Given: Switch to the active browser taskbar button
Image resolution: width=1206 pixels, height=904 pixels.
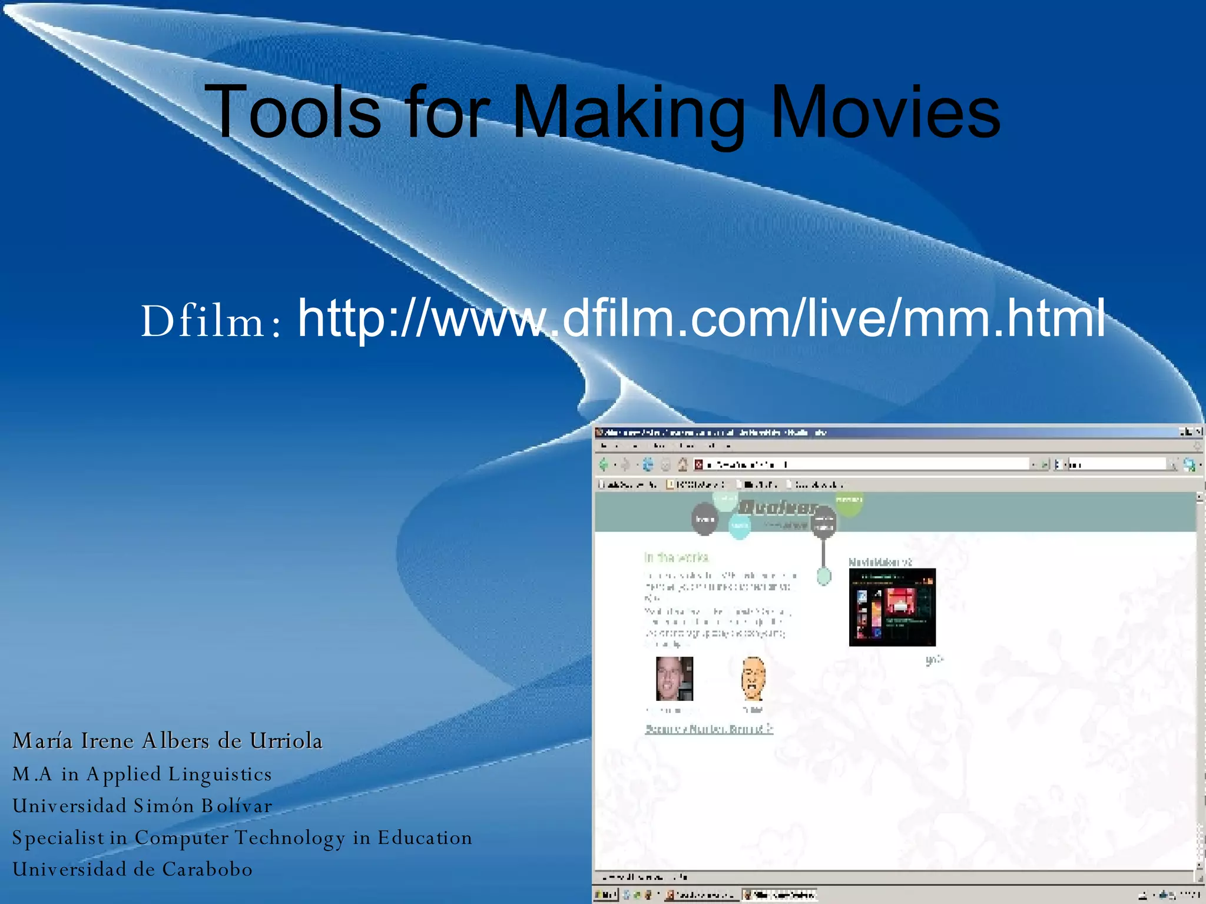Looking at the screenshot, I should [779, 895].
